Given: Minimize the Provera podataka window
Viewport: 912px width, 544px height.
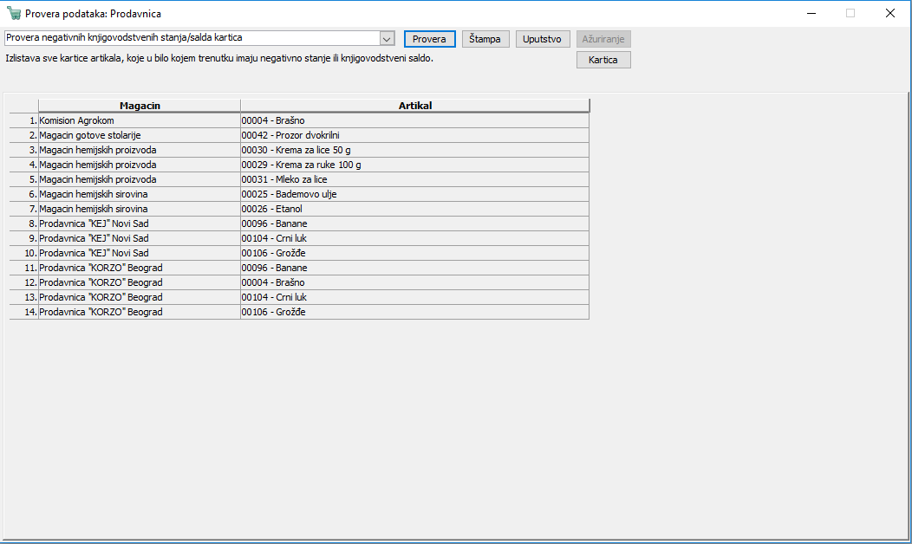Looking at the screenshot, I should pos(811,13).
